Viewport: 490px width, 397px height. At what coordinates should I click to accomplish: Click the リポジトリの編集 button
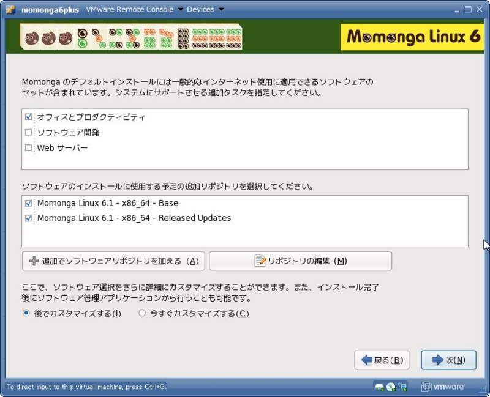pyautogui.click(x=300, y=261)
